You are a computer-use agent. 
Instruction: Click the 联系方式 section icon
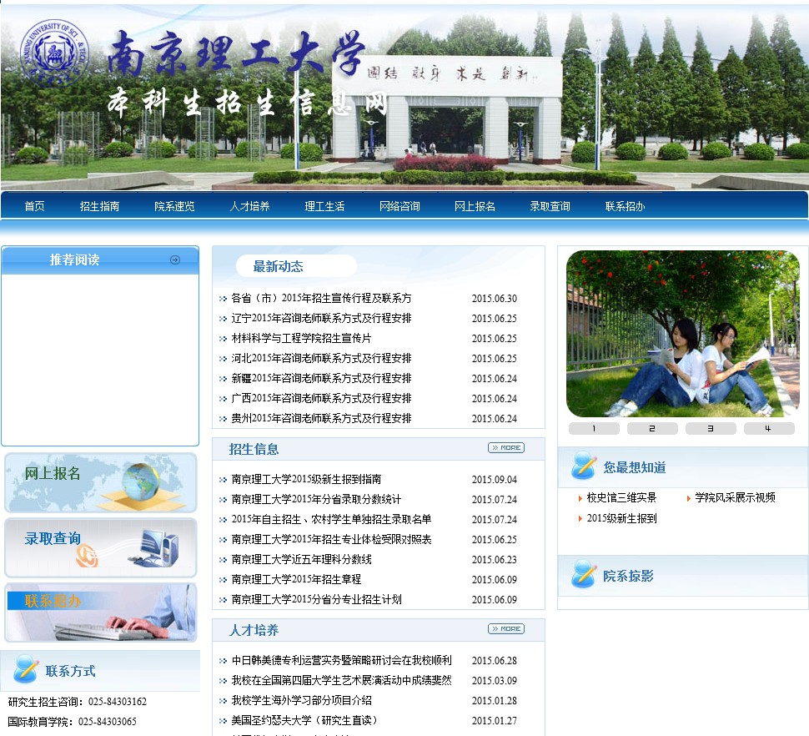(26, 669)
